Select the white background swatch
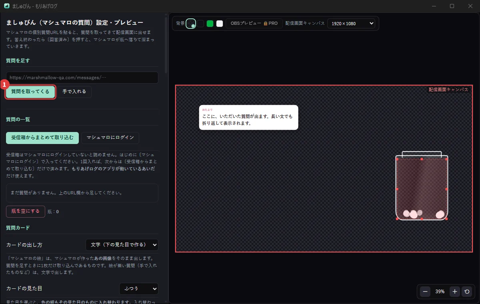 click(220, 24)
